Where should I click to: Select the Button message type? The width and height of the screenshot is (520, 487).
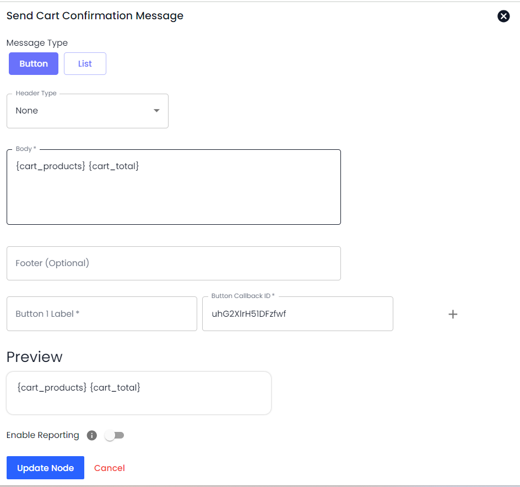34,64
